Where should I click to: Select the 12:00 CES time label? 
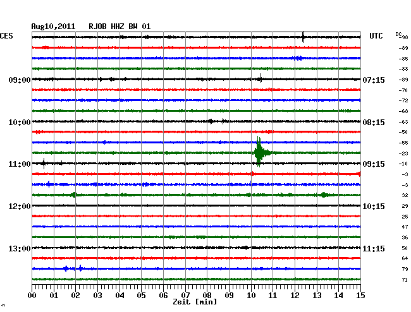pos(20,207)
